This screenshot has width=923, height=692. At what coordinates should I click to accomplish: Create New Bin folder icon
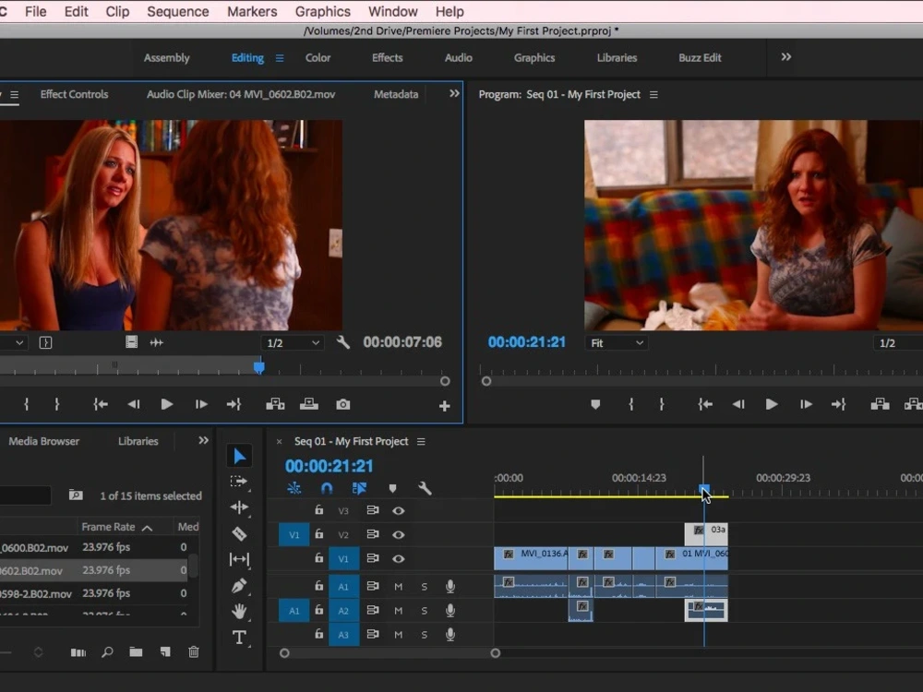(136, 652)
